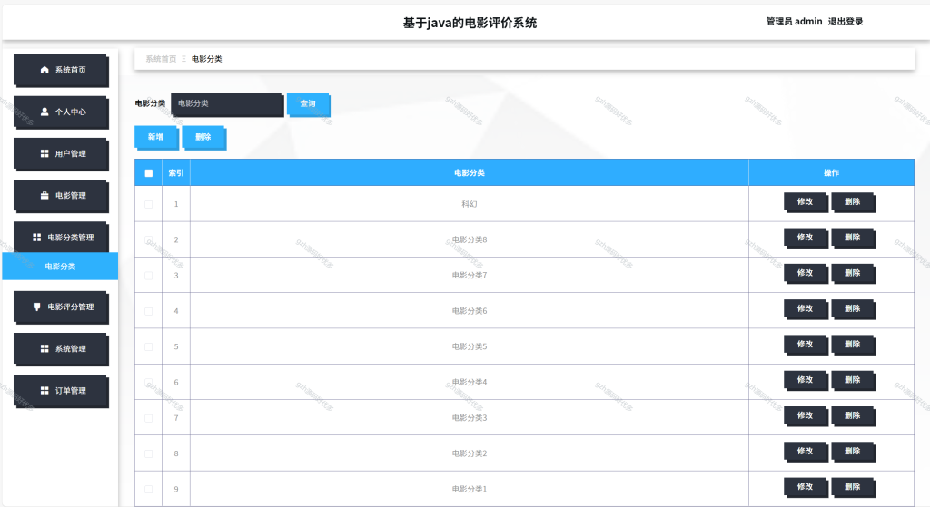The height and width of the screenshot is (507, 930).
Task: Check the checkbox for row 电影分类6
Action: [x=148, y=311]
